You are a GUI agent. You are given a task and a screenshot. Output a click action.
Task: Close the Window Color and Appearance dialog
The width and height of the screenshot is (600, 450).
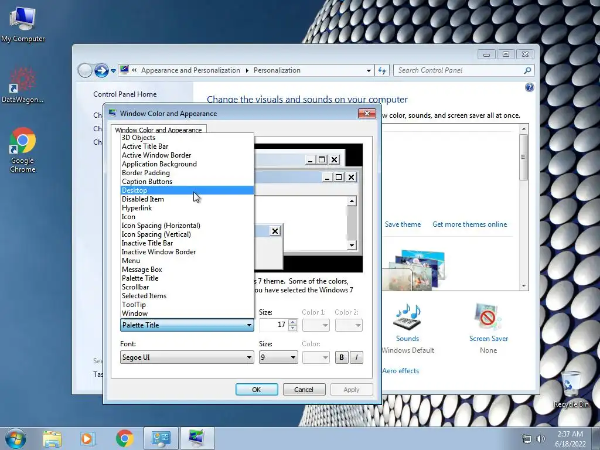(367, 113)
